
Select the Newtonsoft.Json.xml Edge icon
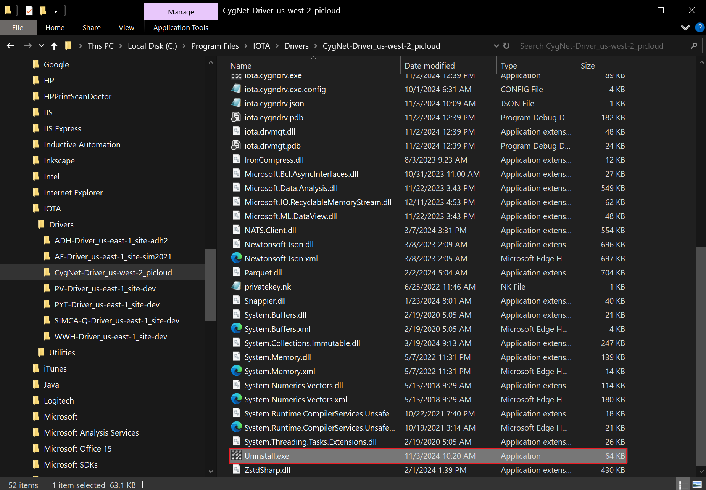tap(236, 258)
